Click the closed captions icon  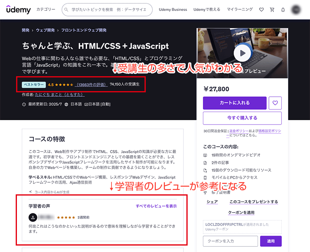click(x=86, y=104)
